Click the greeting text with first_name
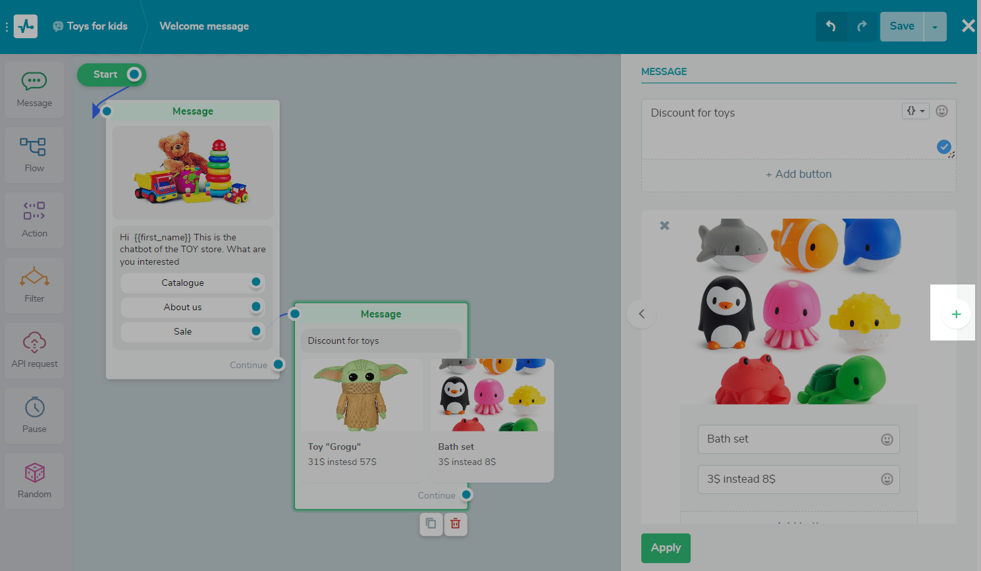 click(193, 249)
